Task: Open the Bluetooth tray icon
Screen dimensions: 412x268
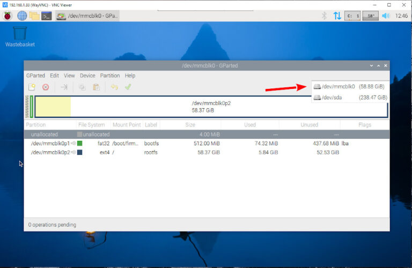Action: 324,16
